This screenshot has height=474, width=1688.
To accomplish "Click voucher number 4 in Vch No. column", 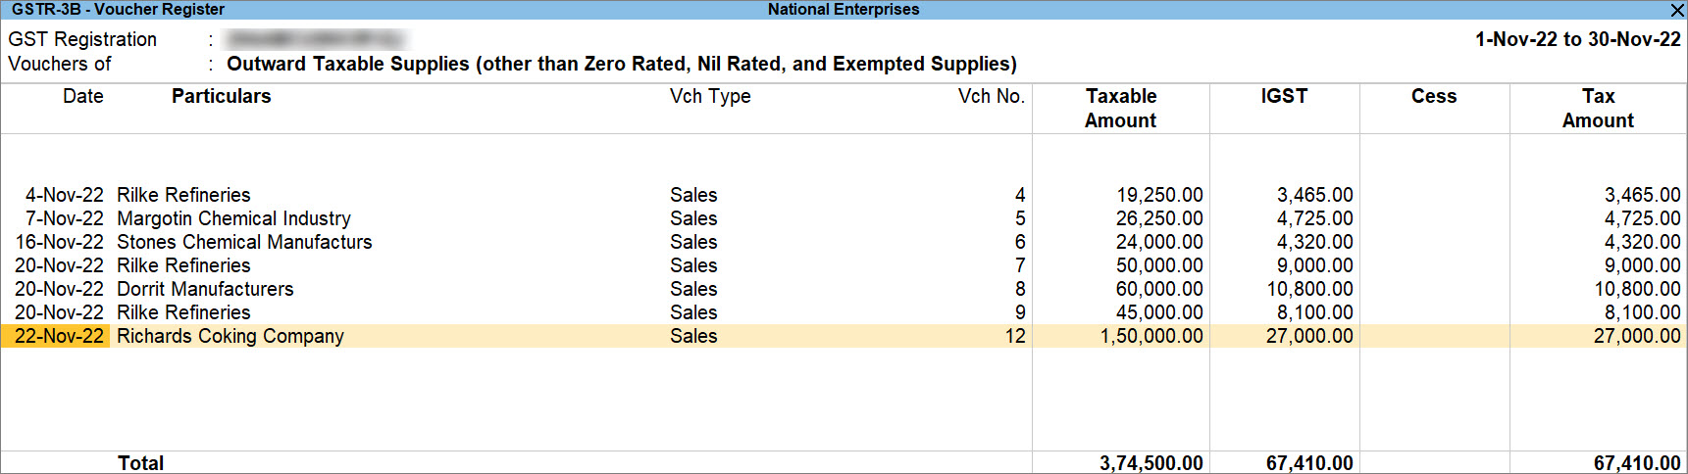I will tap(1020, 195).
